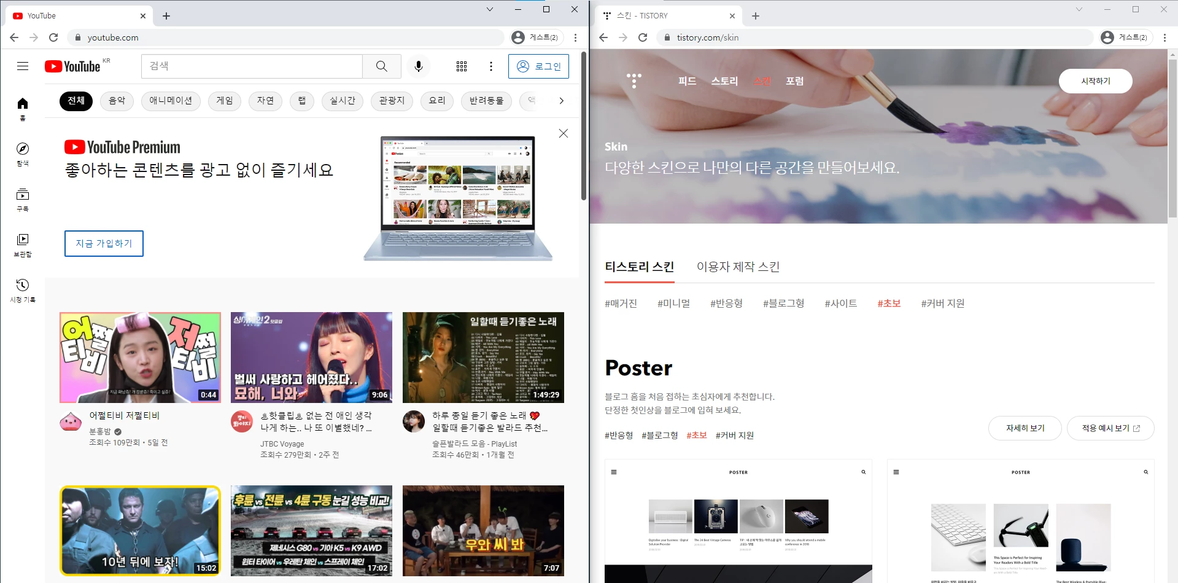This screenshot has height=583, width=1178.
Task: Go back in the YouTube browser window
Action: click(14, 37)
